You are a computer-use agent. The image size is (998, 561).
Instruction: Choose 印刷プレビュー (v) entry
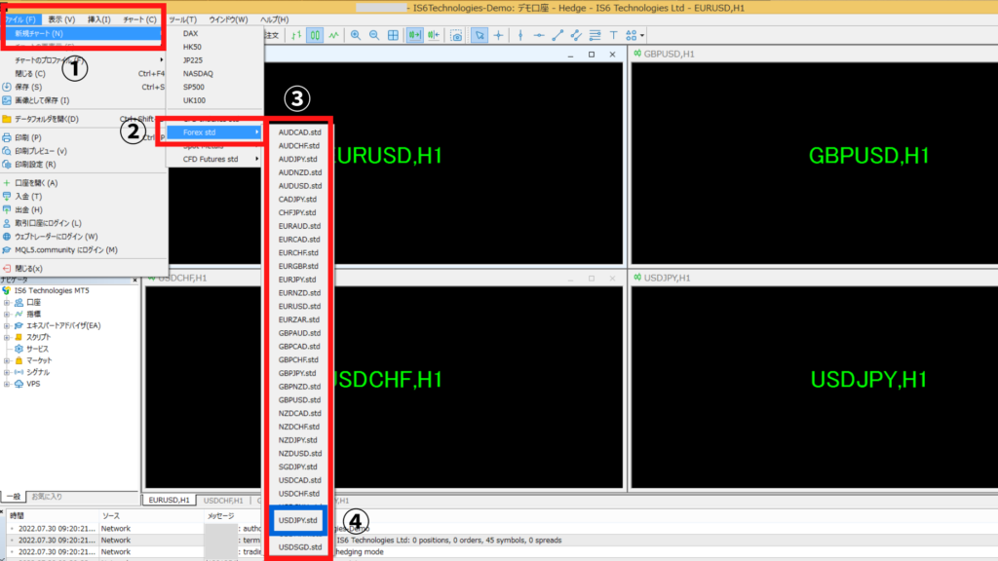point(83,151)
